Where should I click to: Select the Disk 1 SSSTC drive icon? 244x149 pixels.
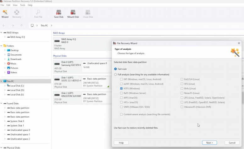57,79
